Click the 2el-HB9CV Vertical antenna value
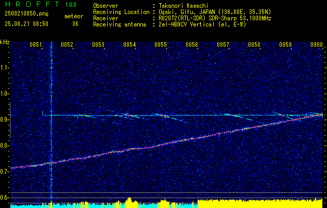The image size is (327, 208). pyautogui.click(x=203, y=25)
